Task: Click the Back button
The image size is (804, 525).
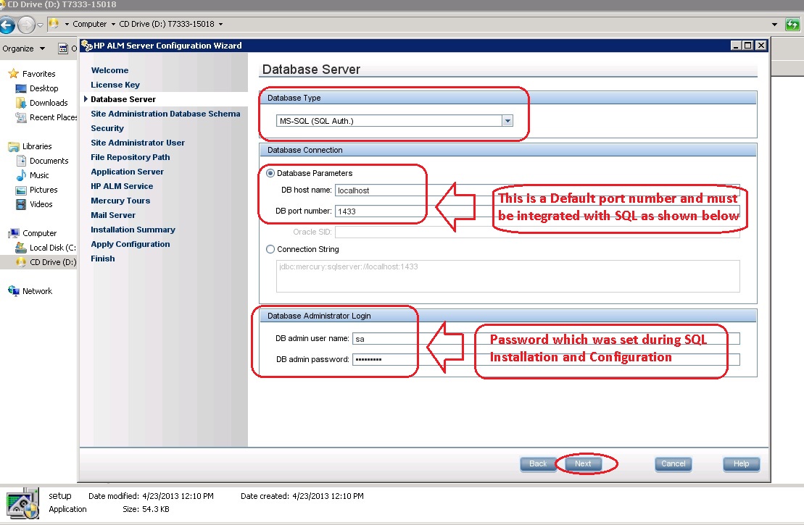Action: tap(538, 464)
